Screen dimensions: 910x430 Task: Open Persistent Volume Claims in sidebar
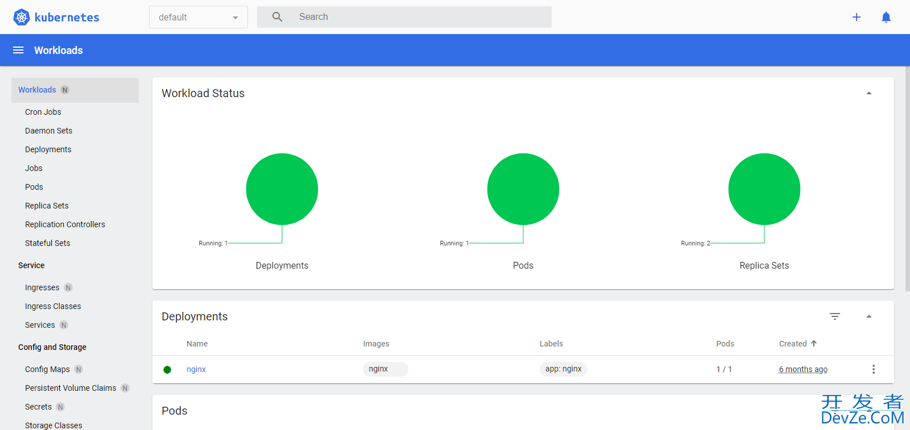[71, 388]
